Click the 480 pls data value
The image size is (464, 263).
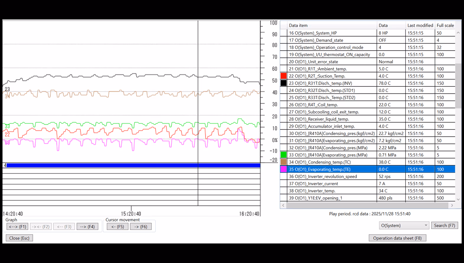click(x=385, y=198)
